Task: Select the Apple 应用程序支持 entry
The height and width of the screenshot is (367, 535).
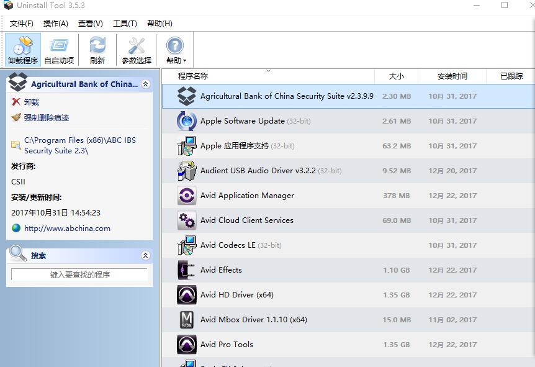Action: pyautogui.click(x=348, y=146)
